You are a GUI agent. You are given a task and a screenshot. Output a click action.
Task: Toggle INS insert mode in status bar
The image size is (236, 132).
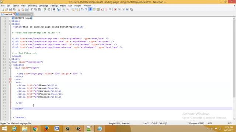(x=230, y=123)
